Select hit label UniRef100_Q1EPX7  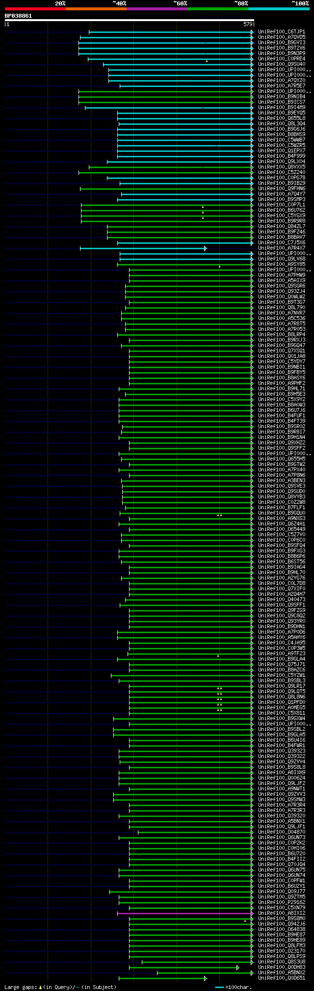click(x=282, y=150)
